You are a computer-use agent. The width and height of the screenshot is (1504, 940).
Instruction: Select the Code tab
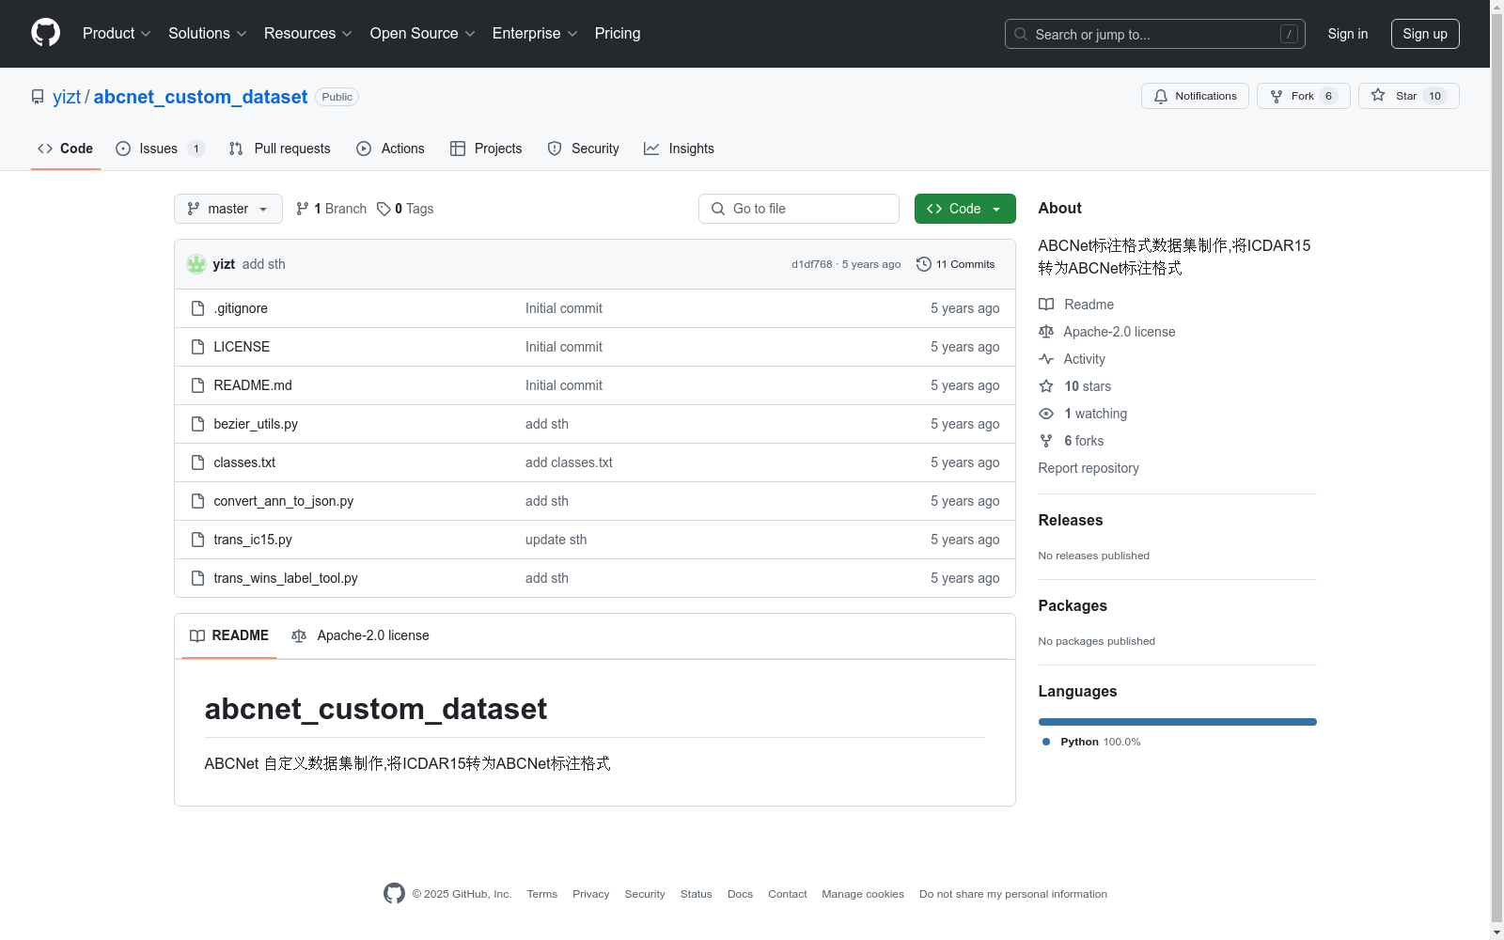pos(66,149)
